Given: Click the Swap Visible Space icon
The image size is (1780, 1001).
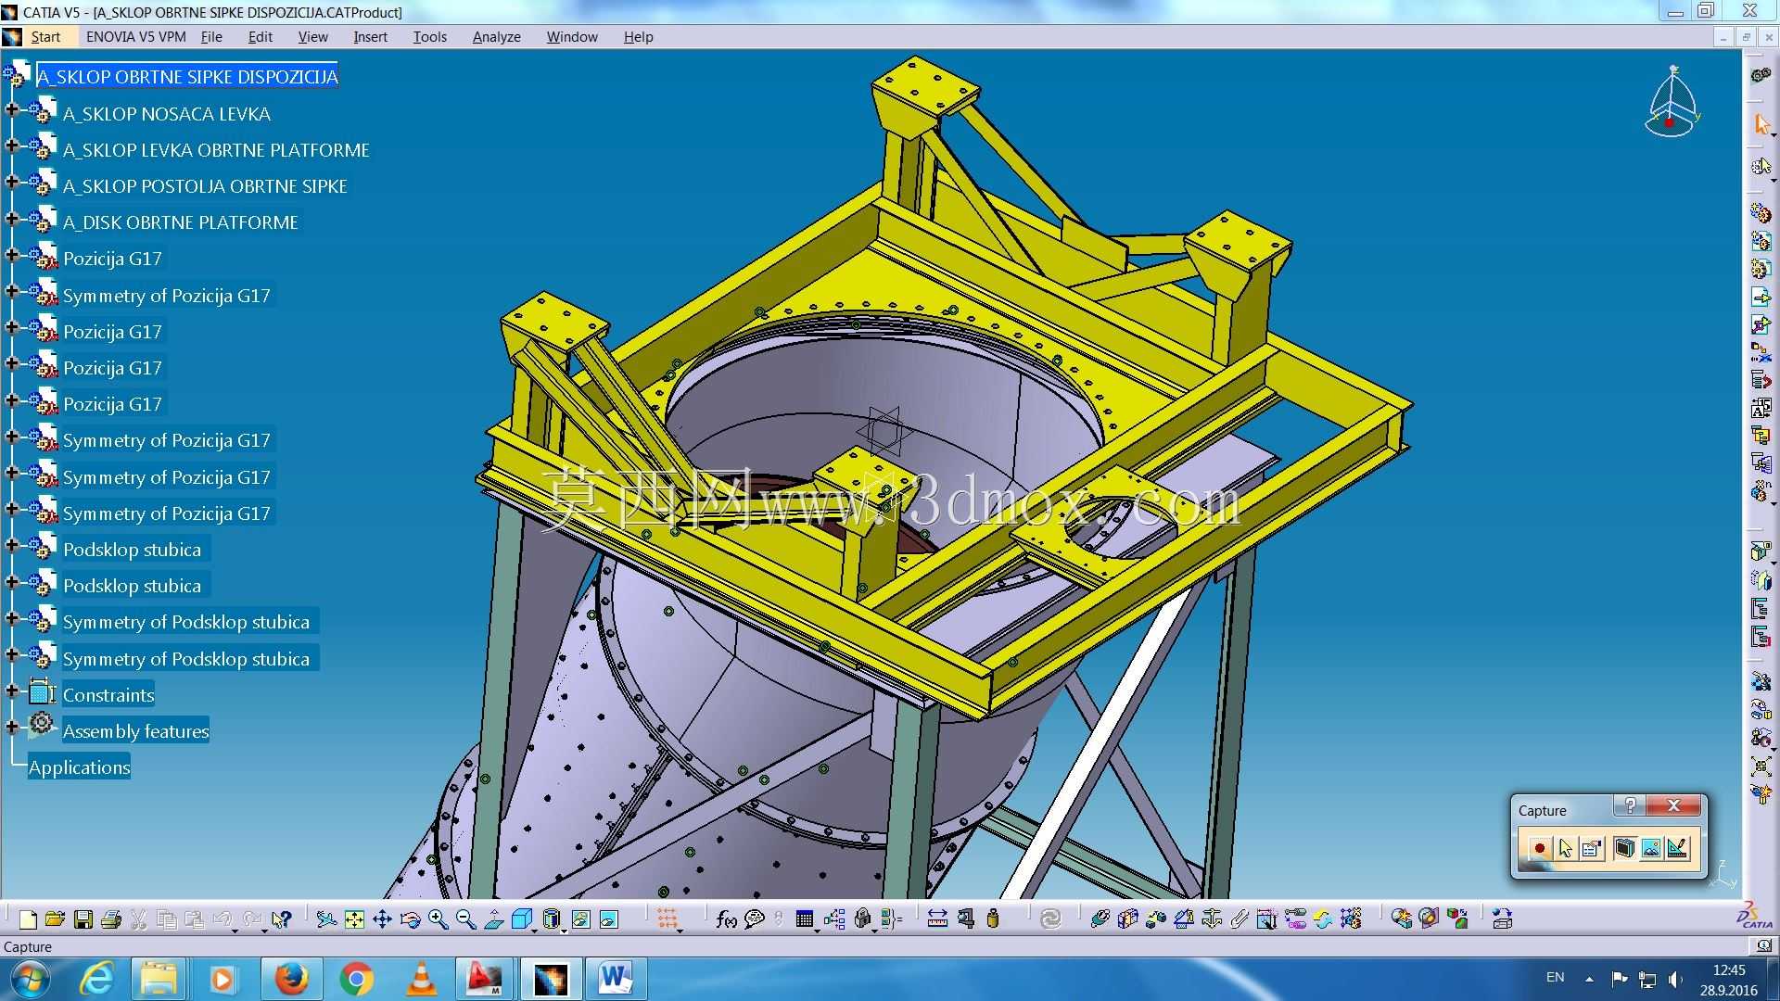Looking at the screenshot, I should 609,919.
